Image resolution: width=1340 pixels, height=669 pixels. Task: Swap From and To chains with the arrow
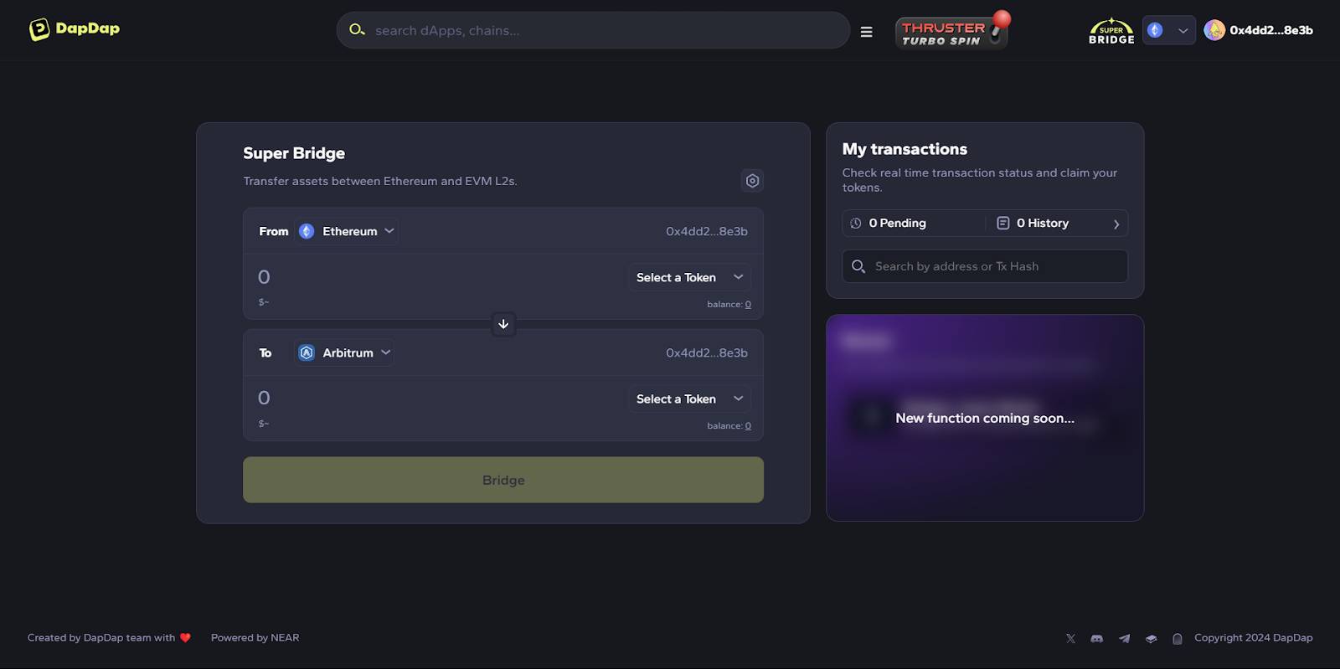pyautogui.click(x=503, y=324)
